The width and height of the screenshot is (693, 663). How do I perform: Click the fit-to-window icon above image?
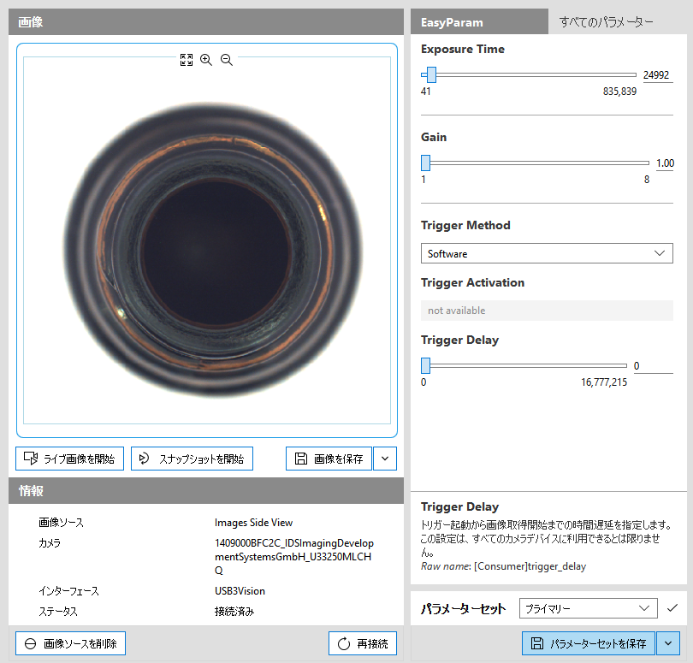click(x=187, y=60)
